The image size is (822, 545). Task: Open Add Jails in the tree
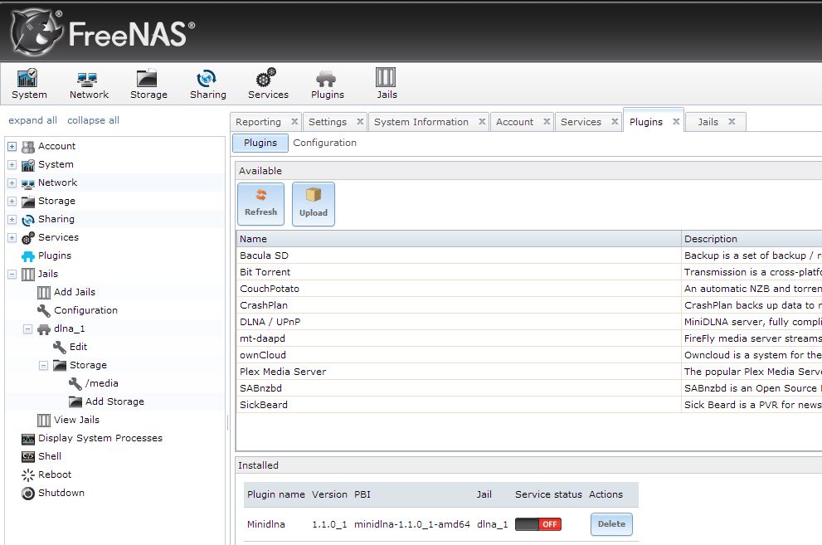click(x=75, y=292)
